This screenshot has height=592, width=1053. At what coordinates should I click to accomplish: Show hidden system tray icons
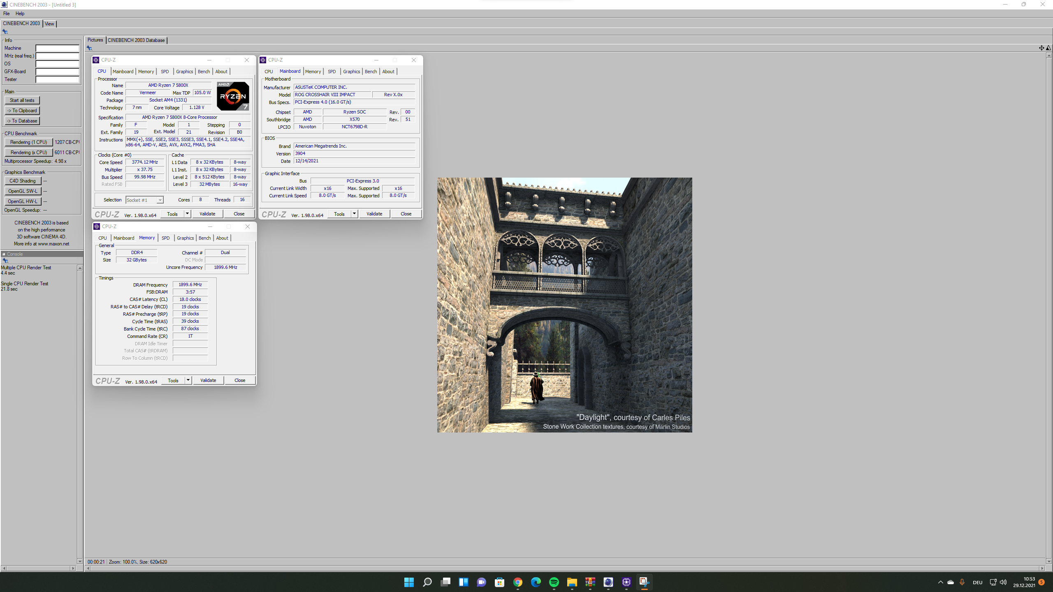[x=940, y=582]
